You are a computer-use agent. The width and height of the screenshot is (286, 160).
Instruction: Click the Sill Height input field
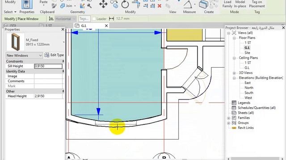coord(48,66)
